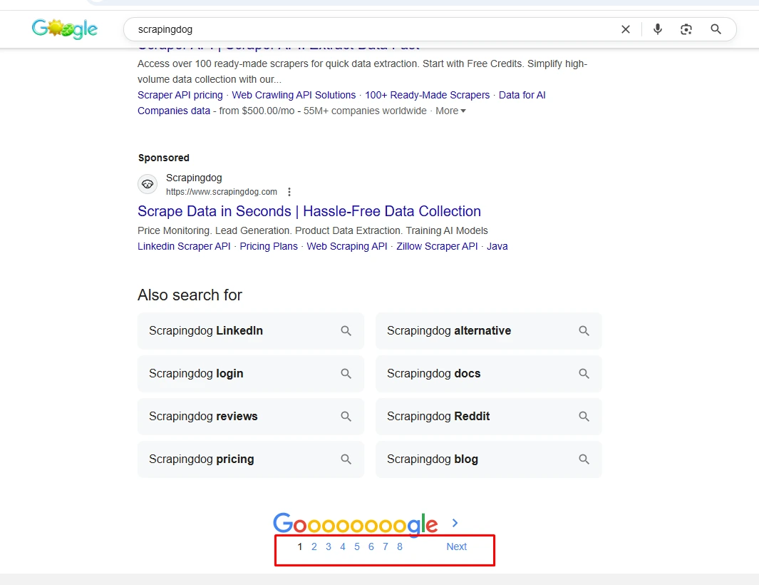Click magnifier icon in Scrapingdog pricing chip
This screenshot has width=759, height=585.
point(346,459)
